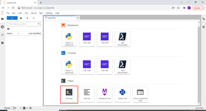Create a New Folder in file browser

click(x=21, y=18)
